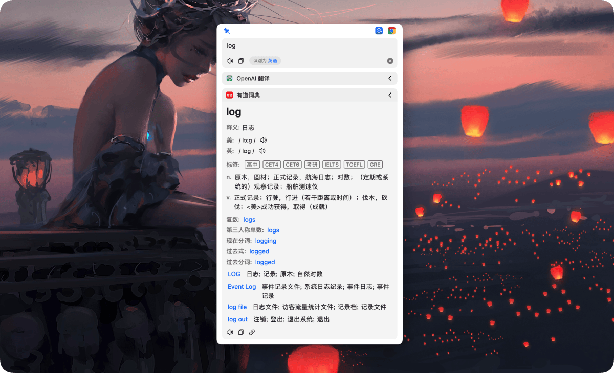Viewport: 614px width, 373px height.
Task: Copy the input text icon
Action: (241, 61)
